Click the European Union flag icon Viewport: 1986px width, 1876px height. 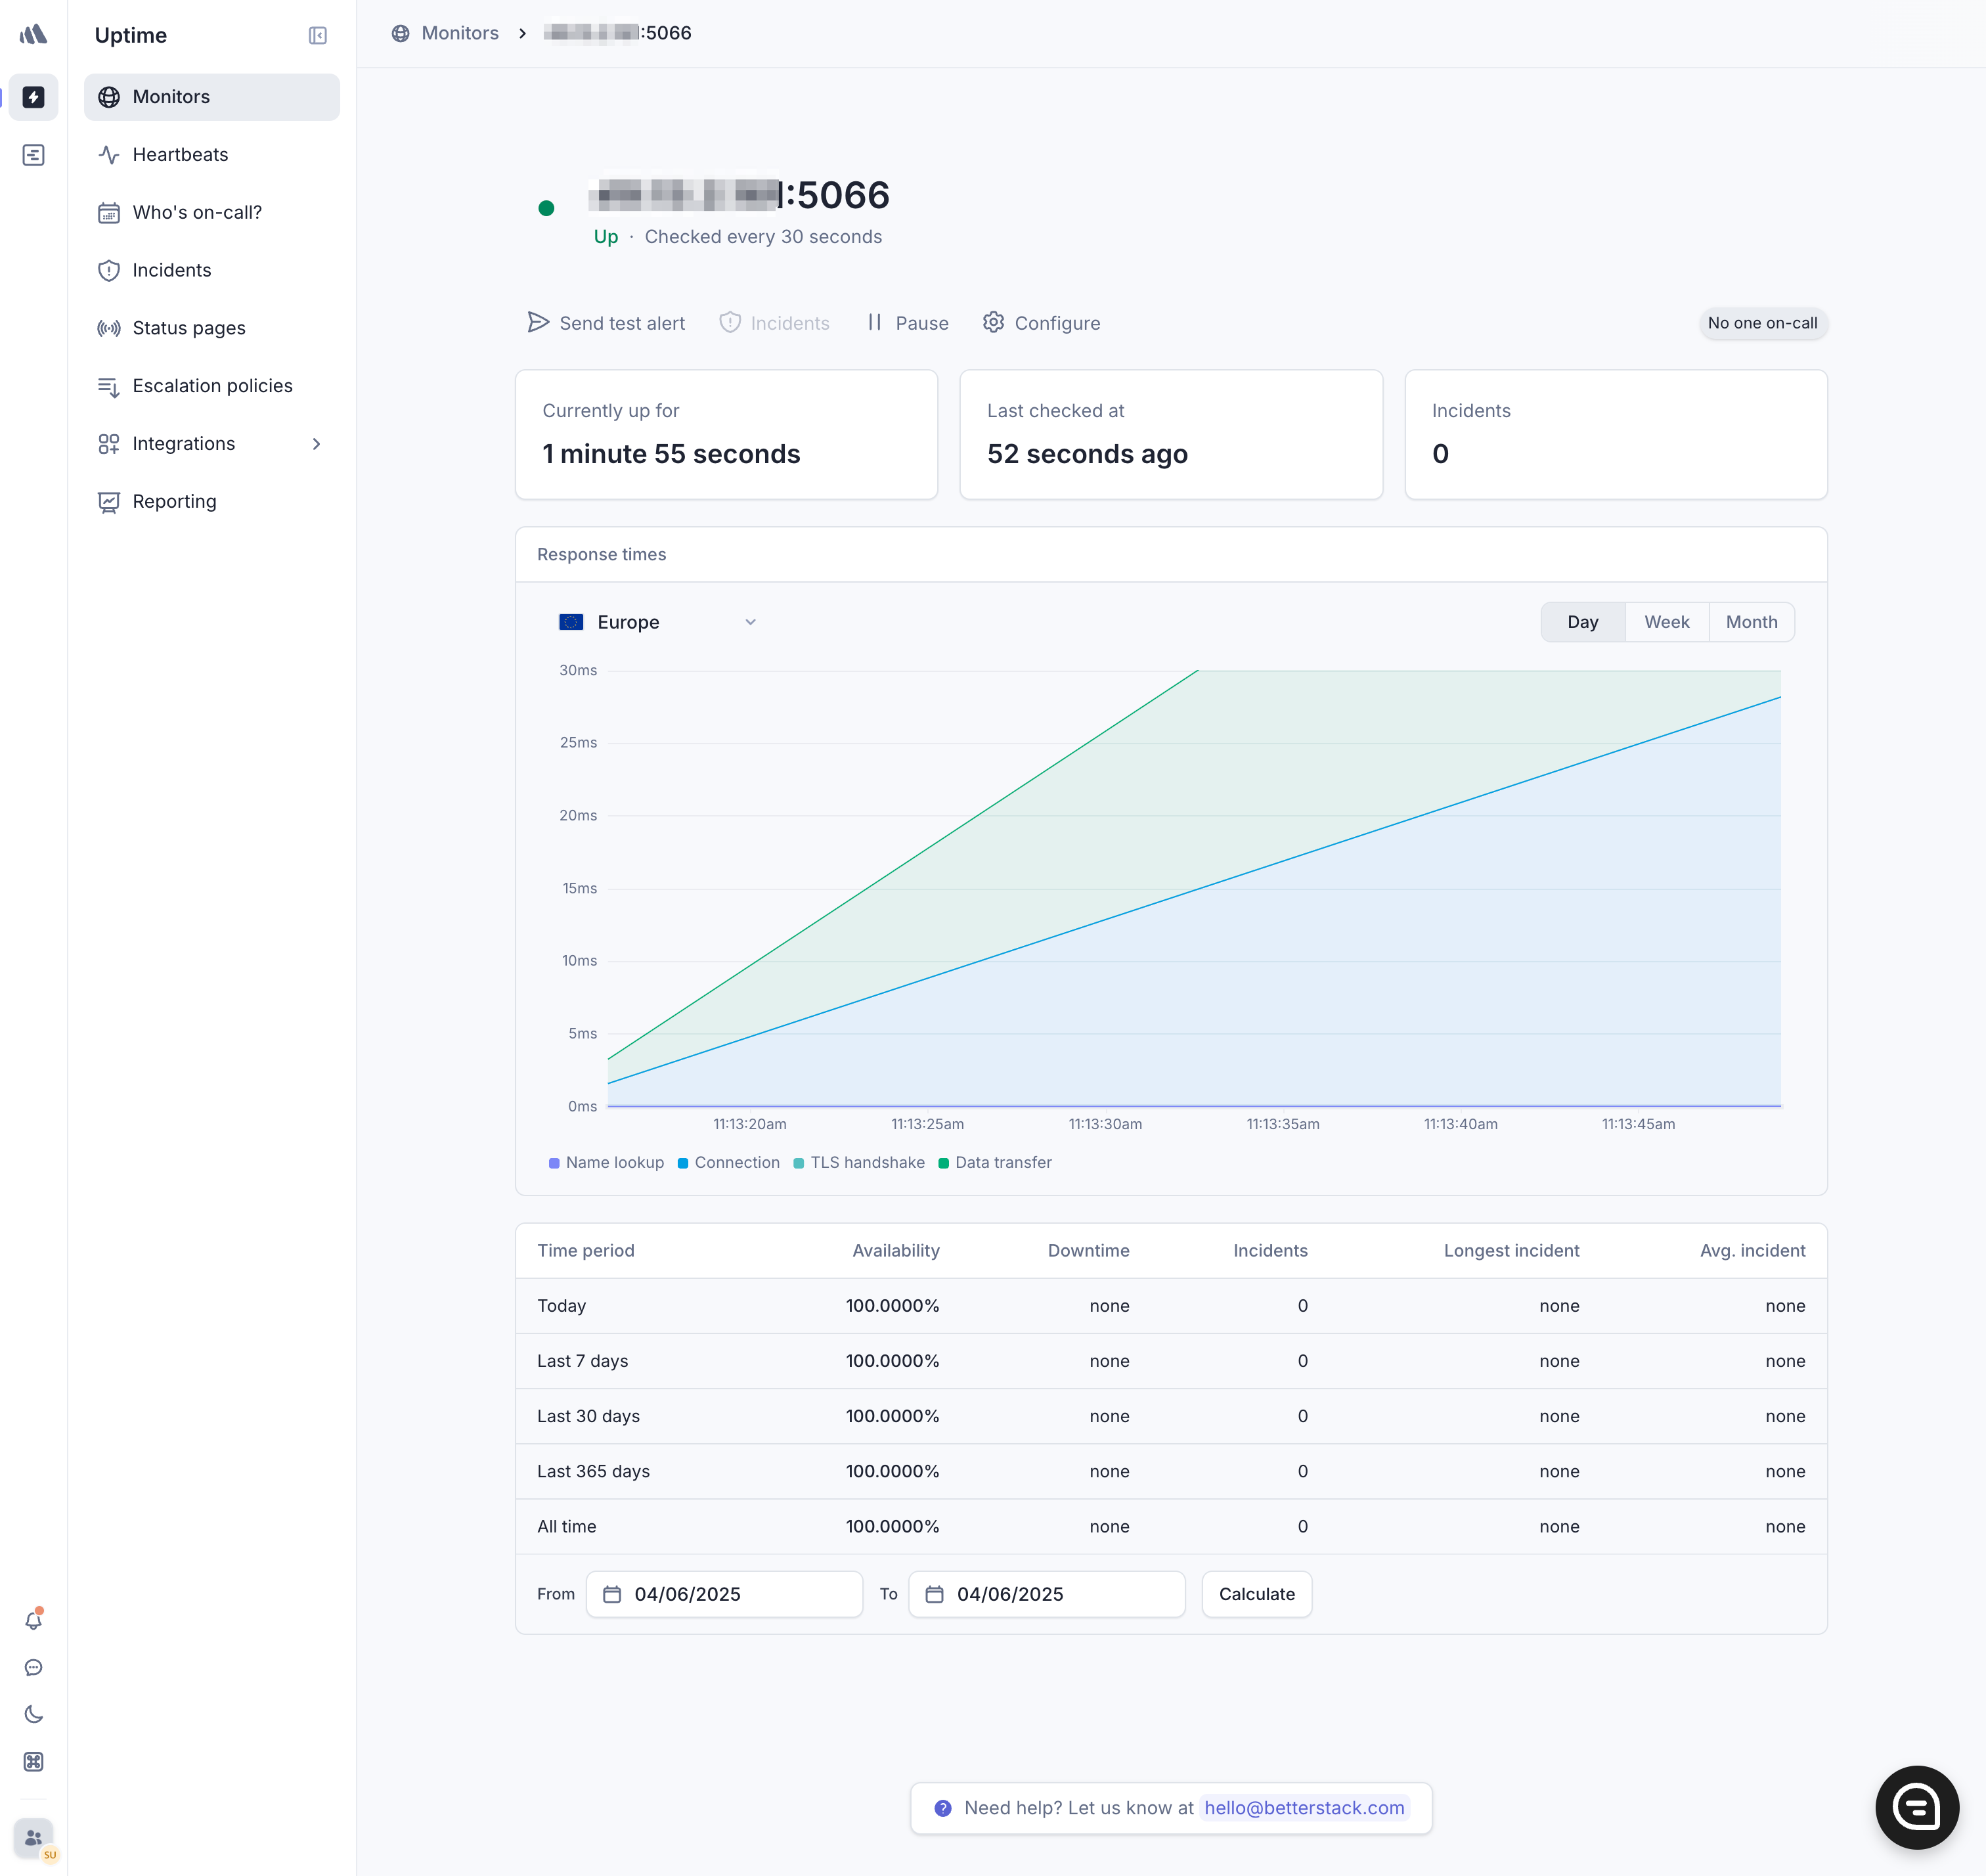point(571,622)
